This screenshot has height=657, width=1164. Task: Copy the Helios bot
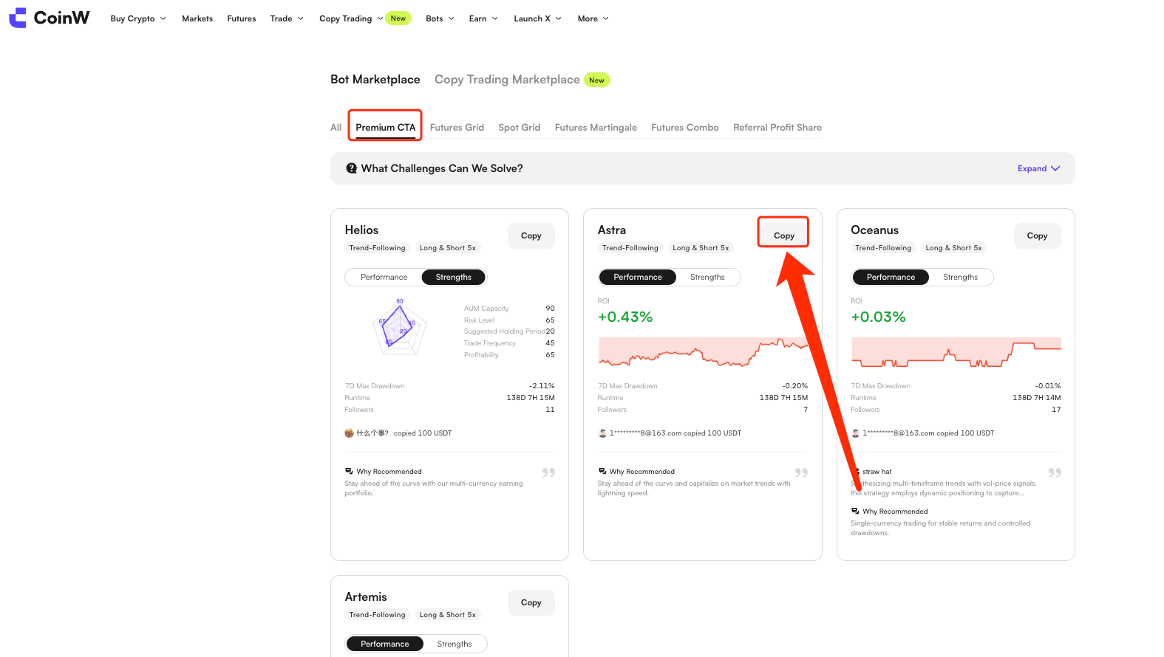[531, 235]
